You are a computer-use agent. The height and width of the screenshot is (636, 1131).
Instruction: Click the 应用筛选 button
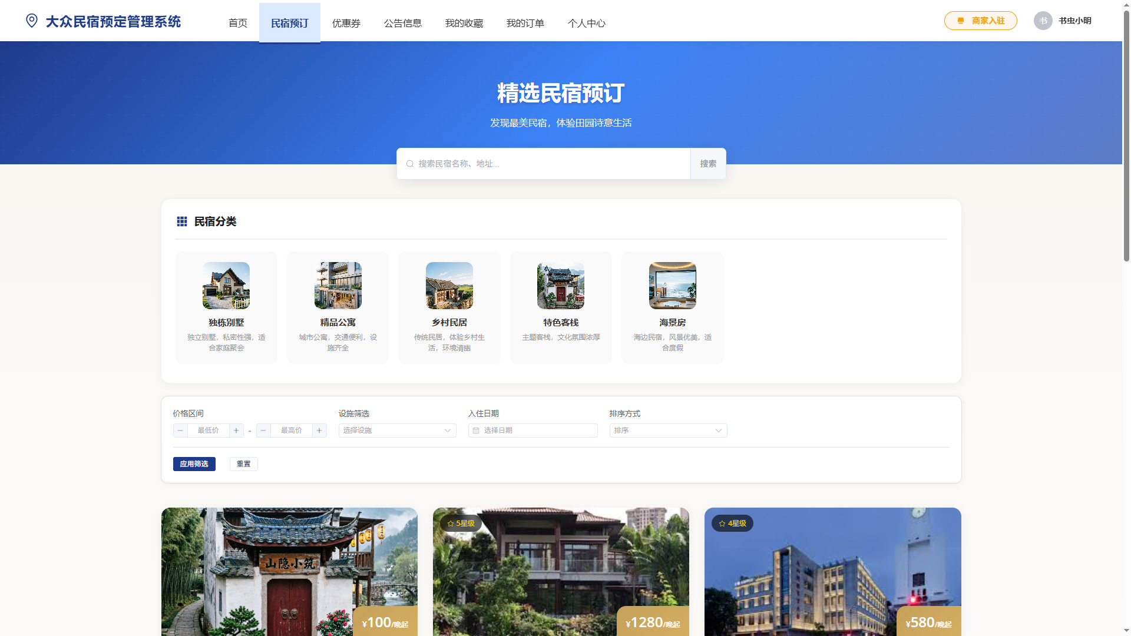coord(194,464)
